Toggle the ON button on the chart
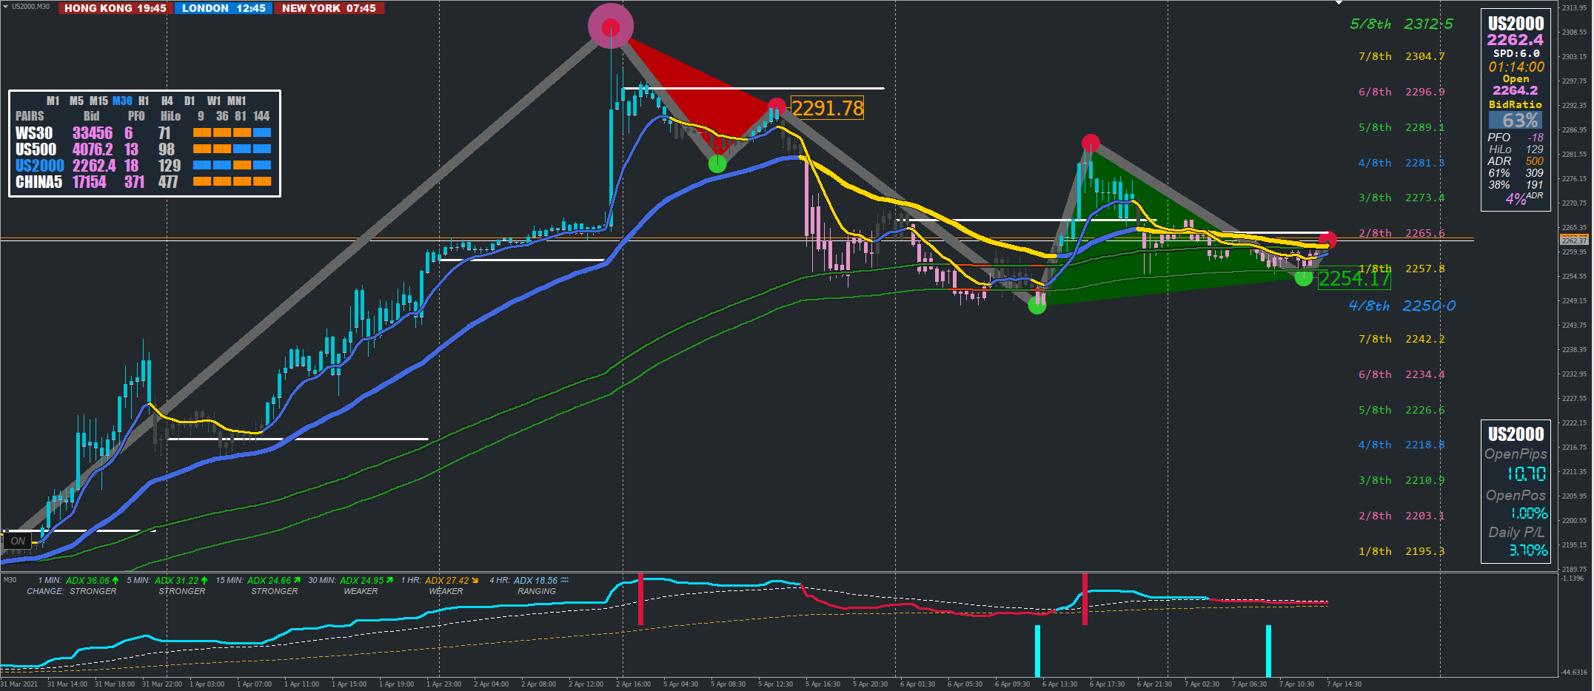The height and width of the screenshot is (691, 1594). click(18, 541)
